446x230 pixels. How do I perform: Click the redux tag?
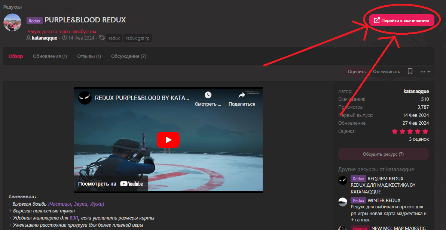(114, 38)
